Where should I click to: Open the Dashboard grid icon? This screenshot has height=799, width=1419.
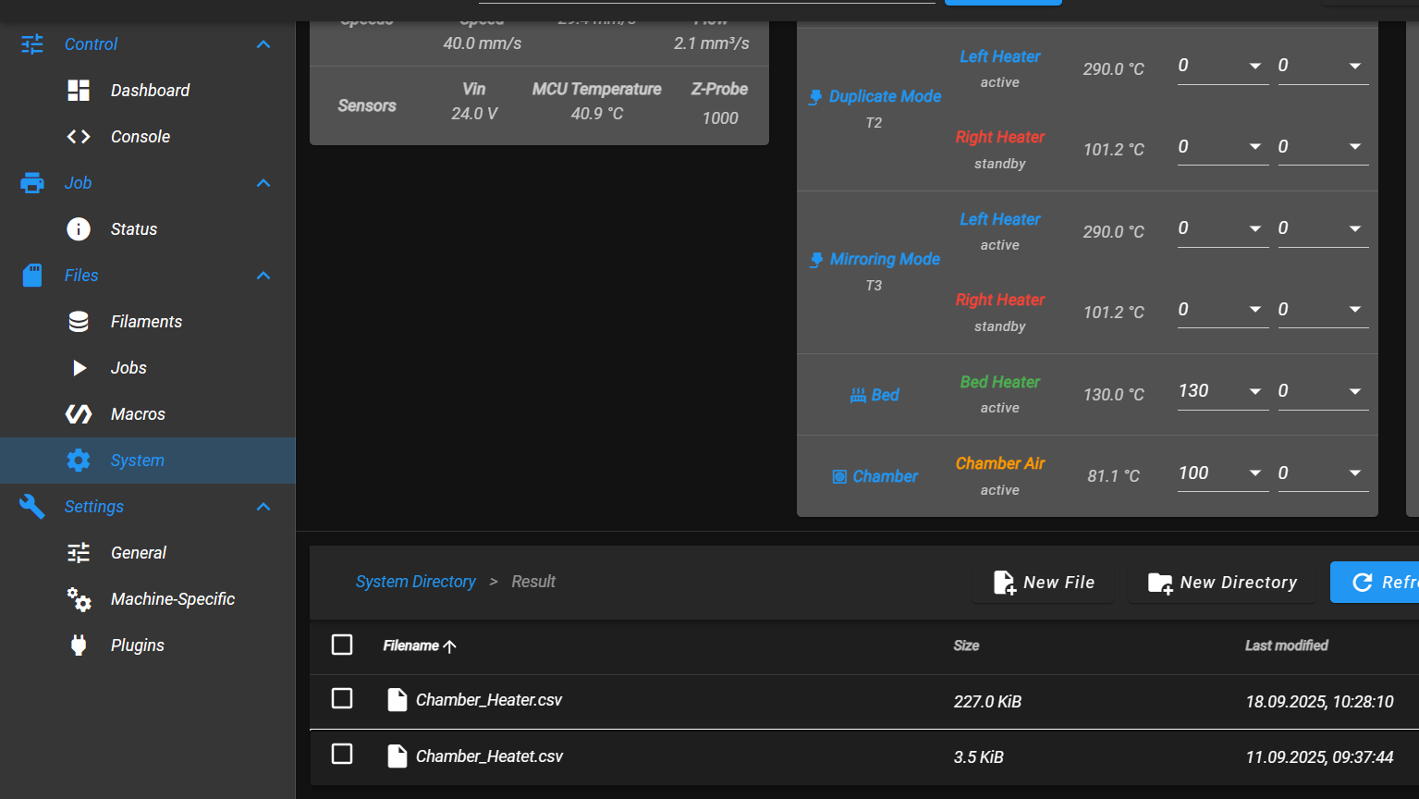pos(79,90)
